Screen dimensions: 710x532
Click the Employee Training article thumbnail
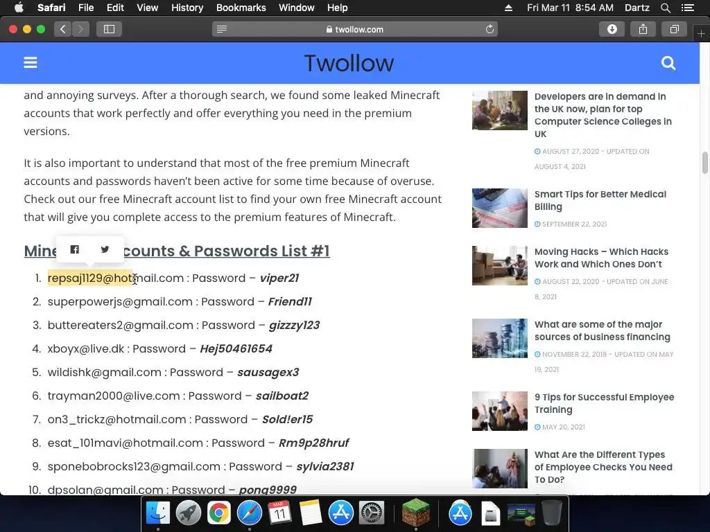(x=499, y=411)
